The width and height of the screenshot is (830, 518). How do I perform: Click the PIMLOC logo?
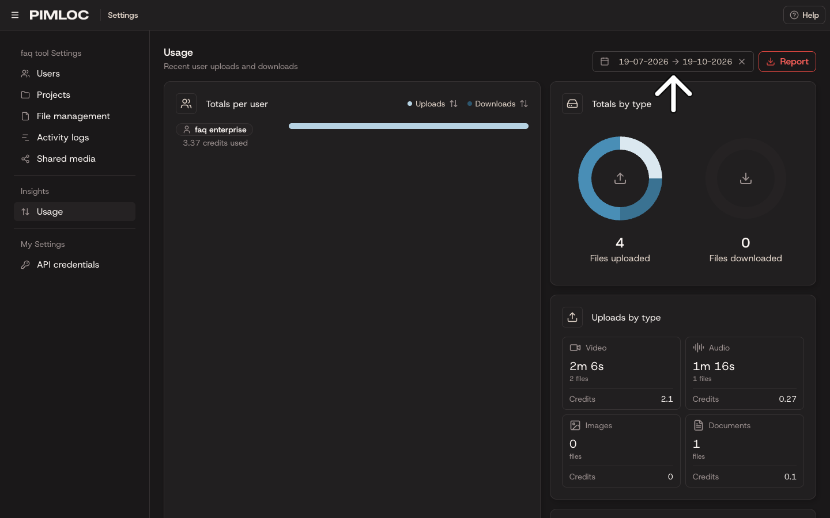[59, 15]
